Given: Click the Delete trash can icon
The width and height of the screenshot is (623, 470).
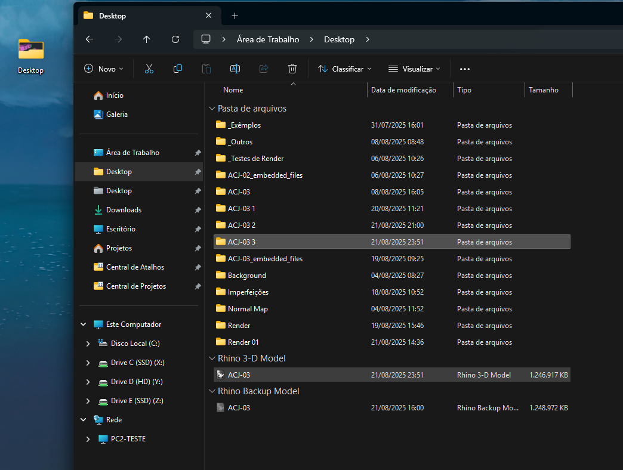Looking at the screenshot, I should point(292,69).
